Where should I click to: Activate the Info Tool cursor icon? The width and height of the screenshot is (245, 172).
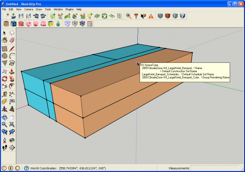pyautogui.click(x=143, y=16)
